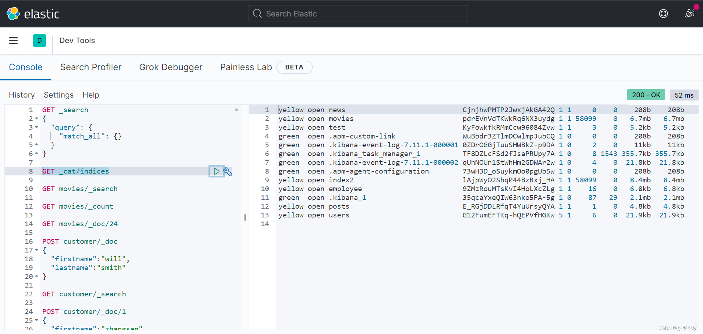703x334 pixels.
Task: Collapse the query block on line 3
Action: [37, 128]
